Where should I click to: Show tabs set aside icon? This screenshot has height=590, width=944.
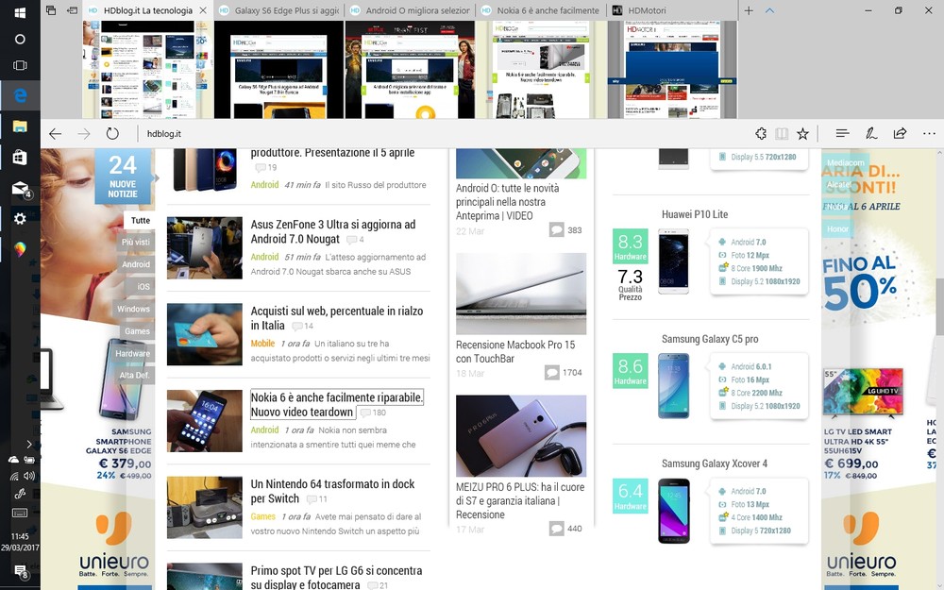pyautogui.click(x=51, y=10)
